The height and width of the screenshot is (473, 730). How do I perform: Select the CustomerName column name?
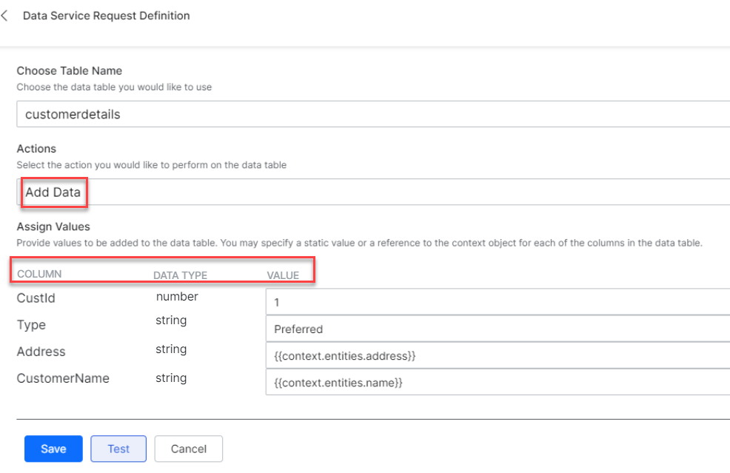(x=63, y=378)
